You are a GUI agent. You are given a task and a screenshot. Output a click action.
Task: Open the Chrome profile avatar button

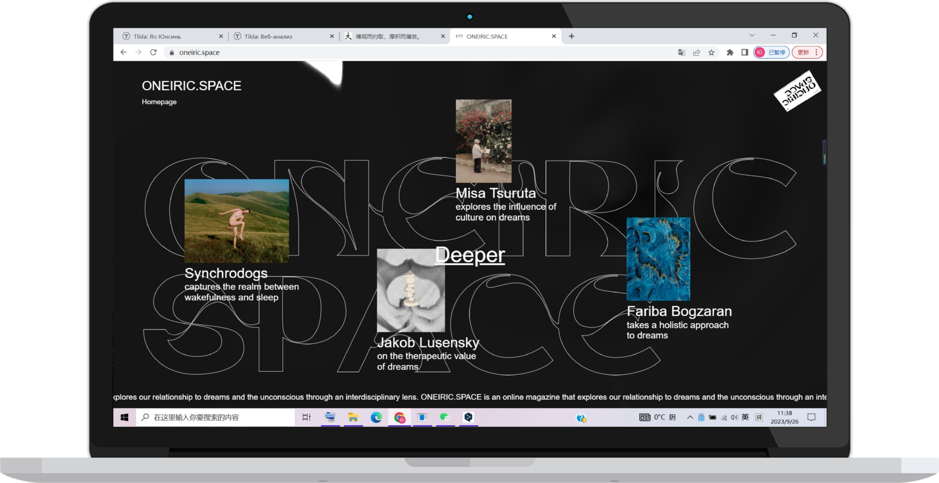pyautogui.click(x=771, y=53)
